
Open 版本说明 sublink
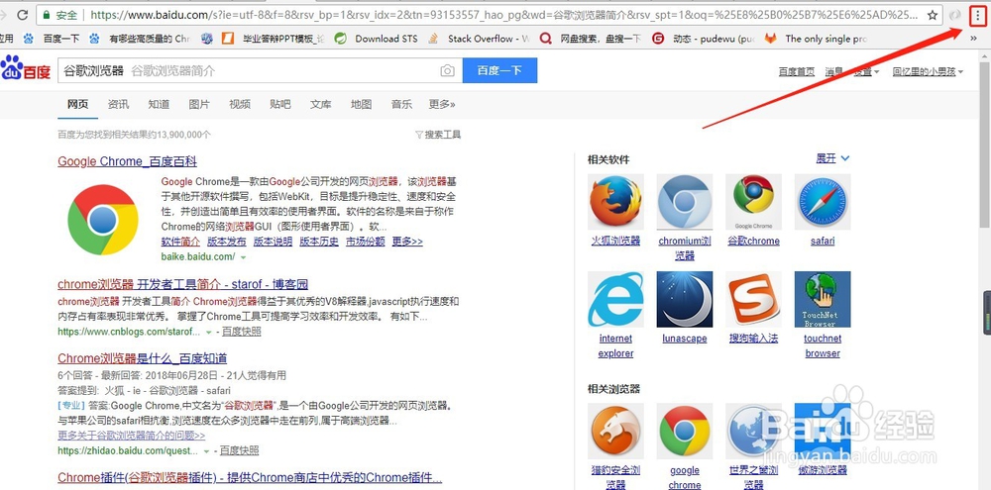pos(274,242)
